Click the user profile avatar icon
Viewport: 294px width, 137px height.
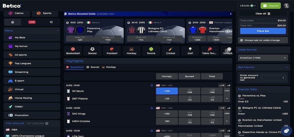point(286,5)
